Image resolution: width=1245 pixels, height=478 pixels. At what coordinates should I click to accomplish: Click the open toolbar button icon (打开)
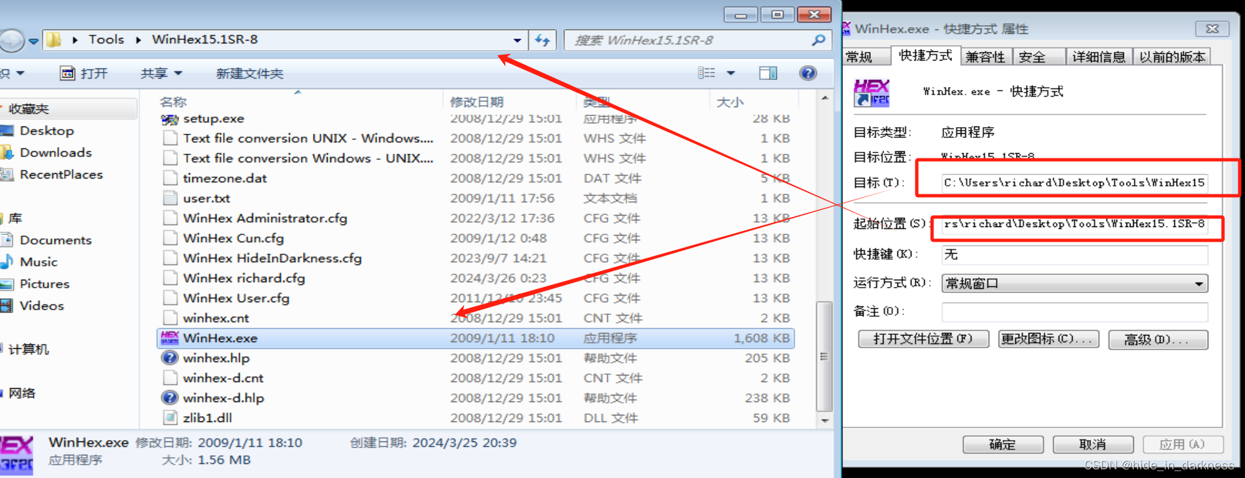point(67,73)
